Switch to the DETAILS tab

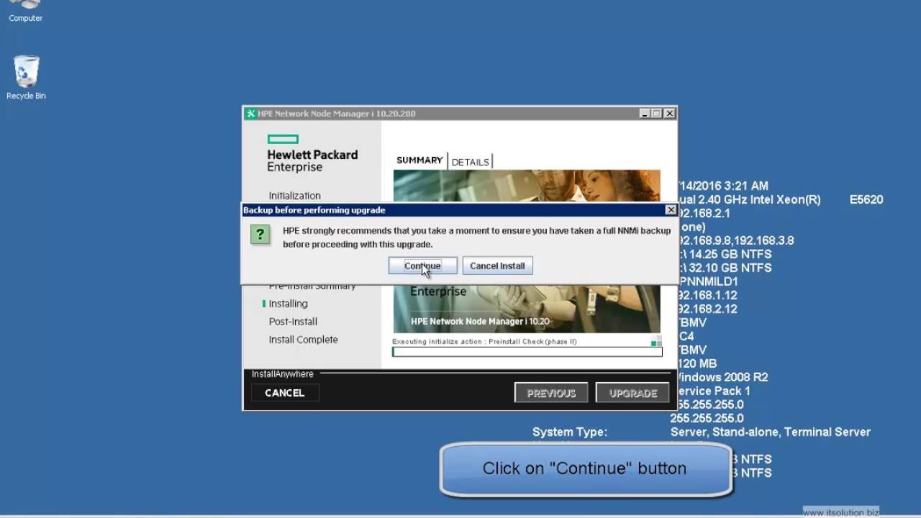coord(470,162)
